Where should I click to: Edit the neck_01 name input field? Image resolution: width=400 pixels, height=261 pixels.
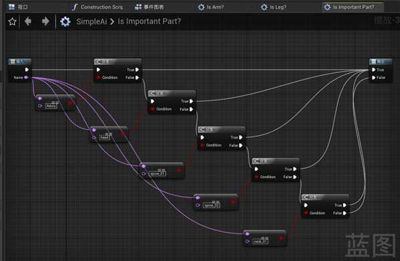click(x=260, y=242)
